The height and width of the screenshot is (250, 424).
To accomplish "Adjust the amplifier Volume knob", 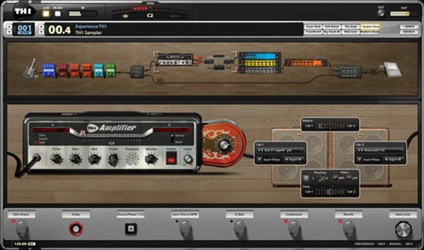I will point(151,159).
